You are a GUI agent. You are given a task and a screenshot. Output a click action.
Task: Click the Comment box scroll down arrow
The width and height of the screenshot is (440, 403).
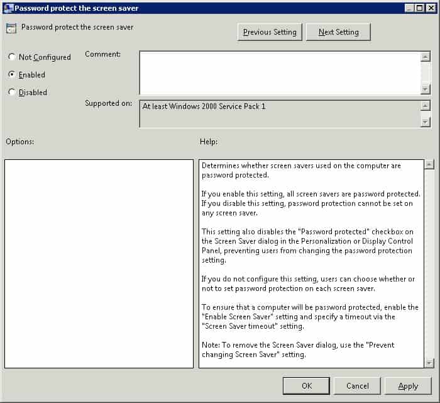pos(426,89)
